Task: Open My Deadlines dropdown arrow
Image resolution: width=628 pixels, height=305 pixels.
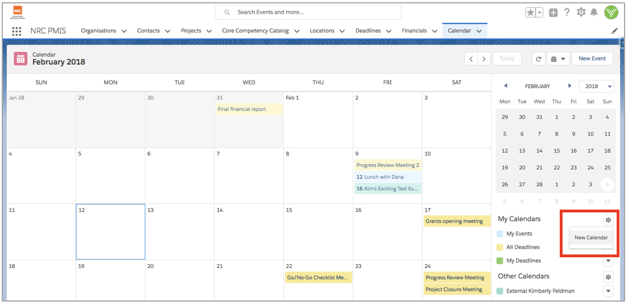Action: (608, 261)
